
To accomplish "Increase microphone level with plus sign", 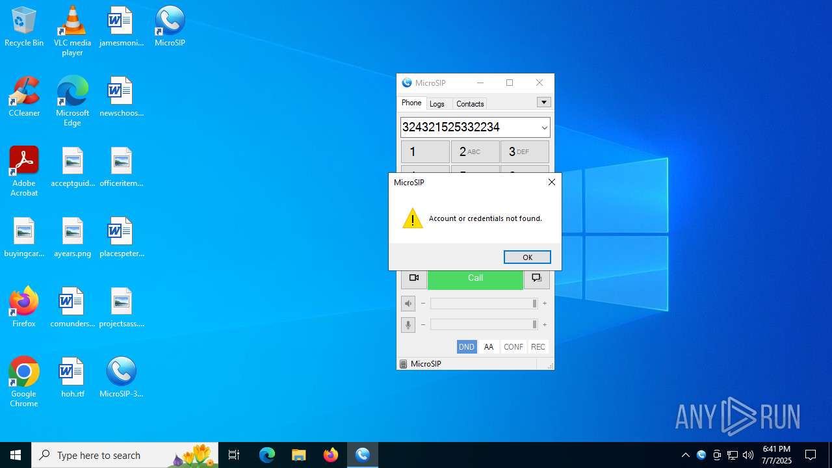I will click(545, 324).
